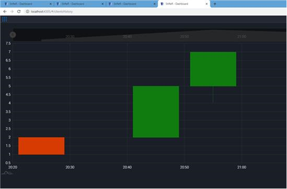Image resolution: width=287 pixels, height=189 pixels.
Task: Close the first Dashboard tab
Action: point(51,4)
